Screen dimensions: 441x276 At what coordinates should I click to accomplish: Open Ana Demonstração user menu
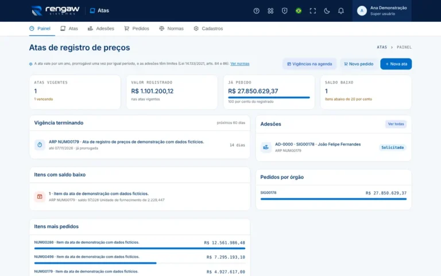coord(382,11)
